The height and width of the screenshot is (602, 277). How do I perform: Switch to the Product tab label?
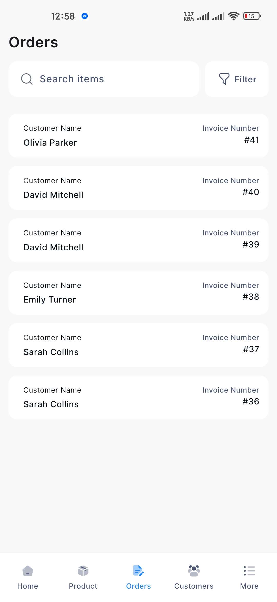point(83,586)
